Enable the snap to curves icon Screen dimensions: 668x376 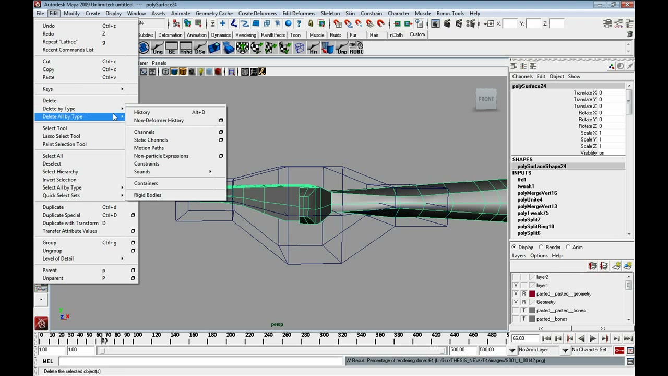click(x=348, y=23)
